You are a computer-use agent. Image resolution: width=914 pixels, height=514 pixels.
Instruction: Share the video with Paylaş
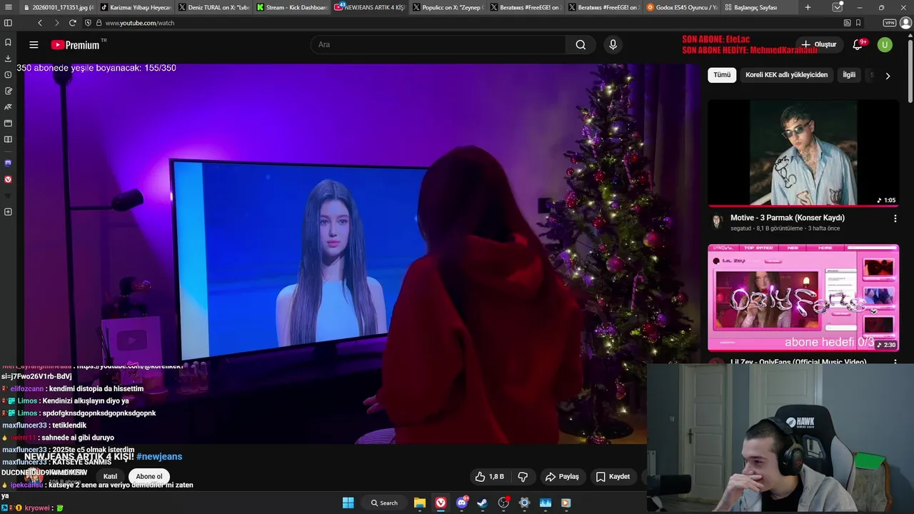click(x=562, y=476)
